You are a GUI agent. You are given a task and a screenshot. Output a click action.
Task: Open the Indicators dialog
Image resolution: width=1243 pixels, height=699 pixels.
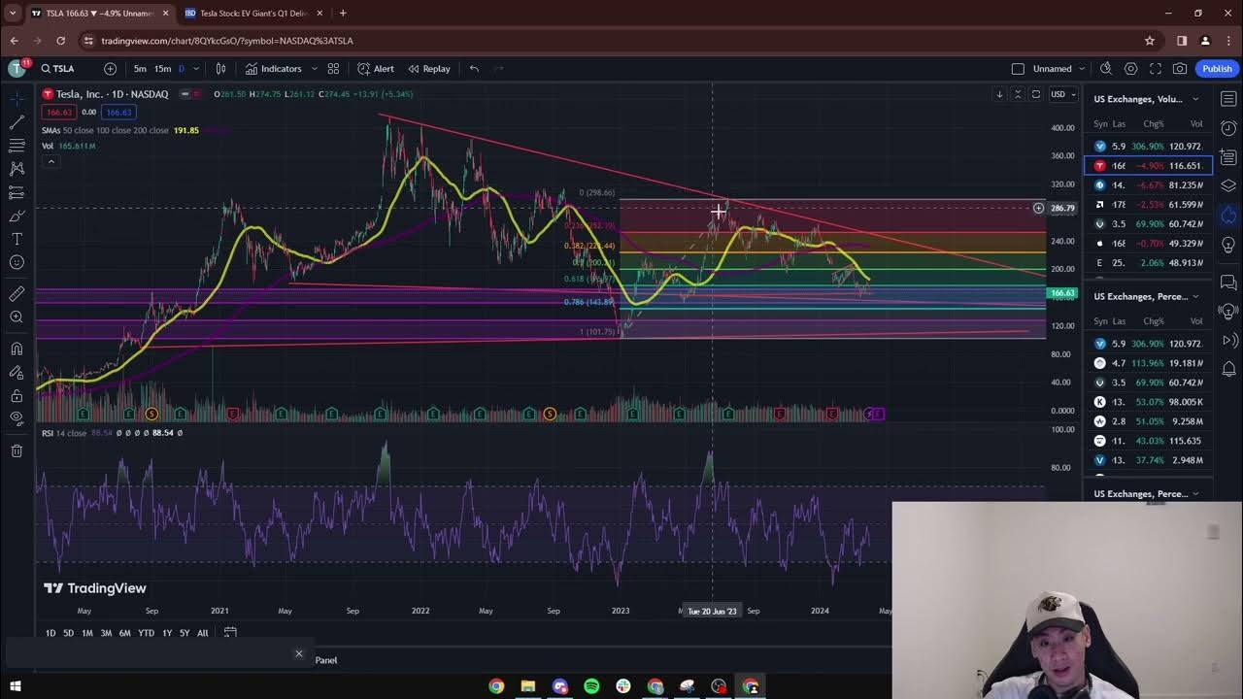pos(274,69)
